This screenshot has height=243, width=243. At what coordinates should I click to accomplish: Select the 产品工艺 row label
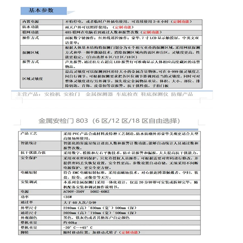tap(29, 134)
